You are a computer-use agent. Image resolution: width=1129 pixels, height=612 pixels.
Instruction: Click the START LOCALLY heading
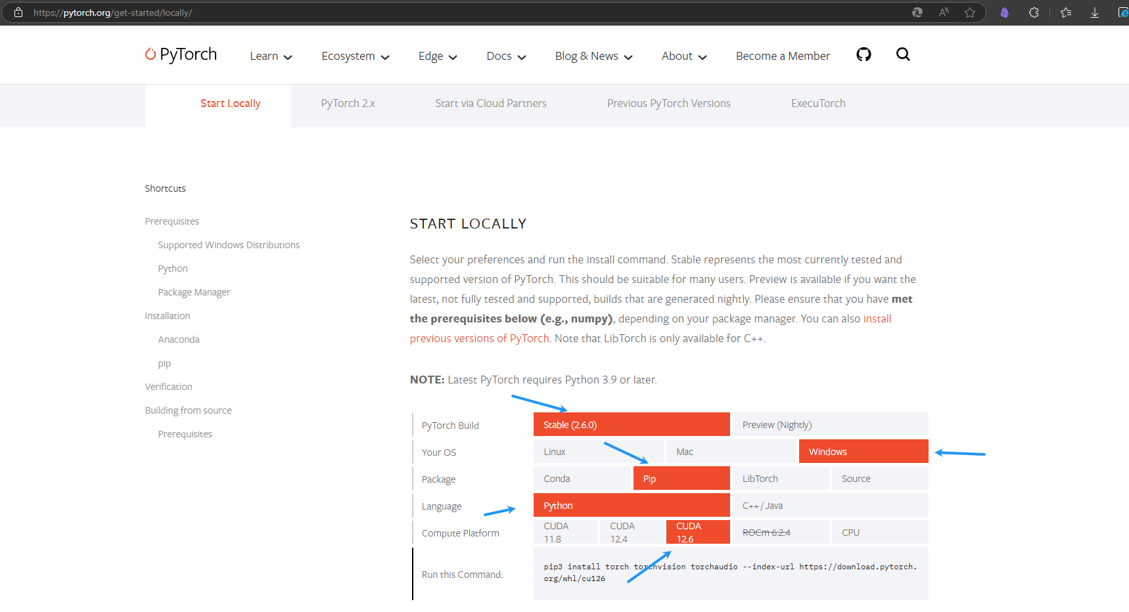pos(468,224)
